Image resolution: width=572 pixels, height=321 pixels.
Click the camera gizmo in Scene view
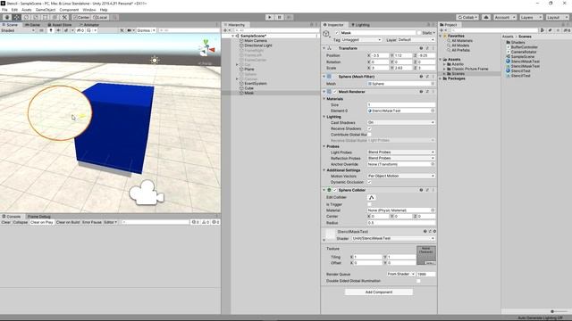click(147, 193)
